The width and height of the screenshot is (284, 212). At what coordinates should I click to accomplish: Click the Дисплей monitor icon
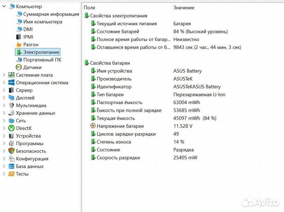coord(11,98)
